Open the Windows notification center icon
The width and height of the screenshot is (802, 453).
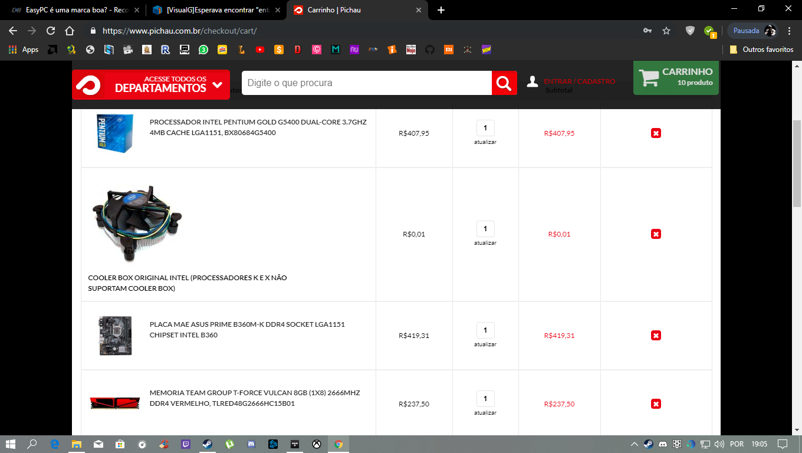point(783,444)
